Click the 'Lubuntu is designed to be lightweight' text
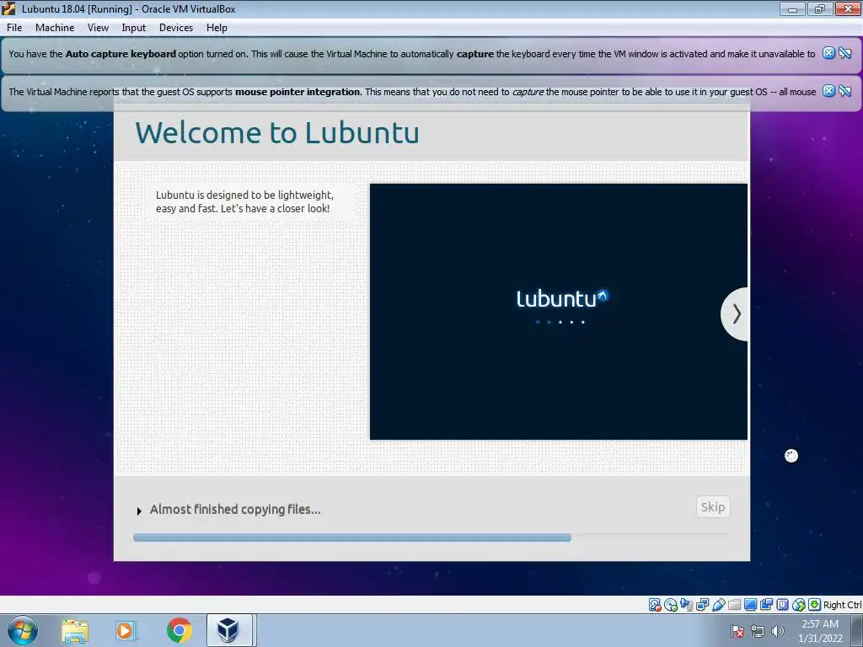This screenshot has height=647, width=863. click(x=244, y=195)
